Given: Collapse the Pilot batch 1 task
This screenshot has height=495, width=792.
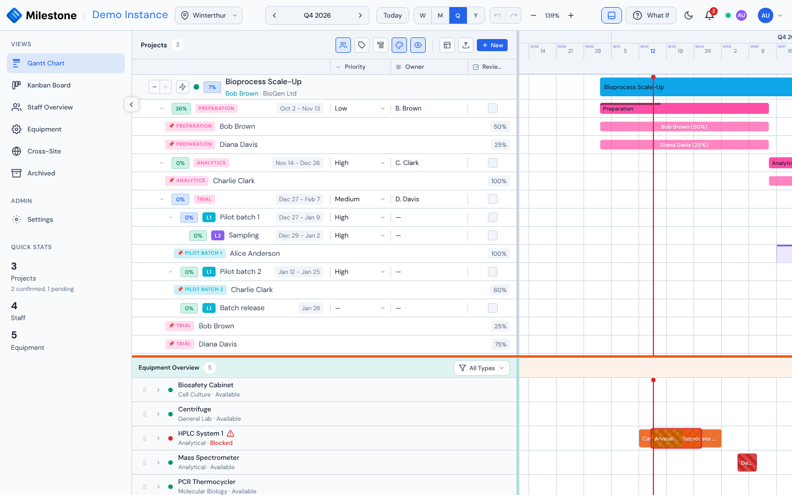Looking at the screenshot, I should (170, 217).
